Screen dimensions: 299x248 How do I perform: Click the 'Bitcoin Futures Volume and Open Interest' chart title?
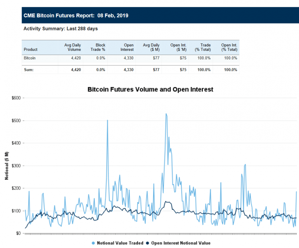pyautogui.click(x=150, y=89)
